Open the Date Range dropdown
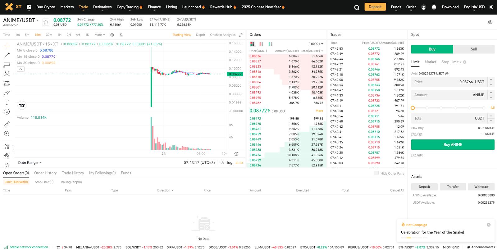The image size is (497, 250). click(30, 163)
